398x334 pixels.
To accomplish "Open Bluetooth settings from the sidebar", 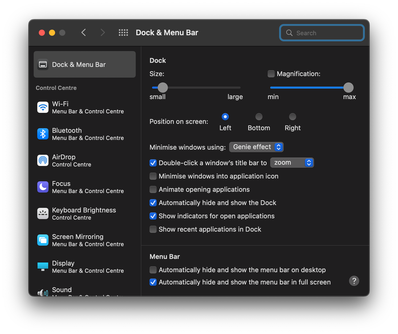I will point(43,134).
